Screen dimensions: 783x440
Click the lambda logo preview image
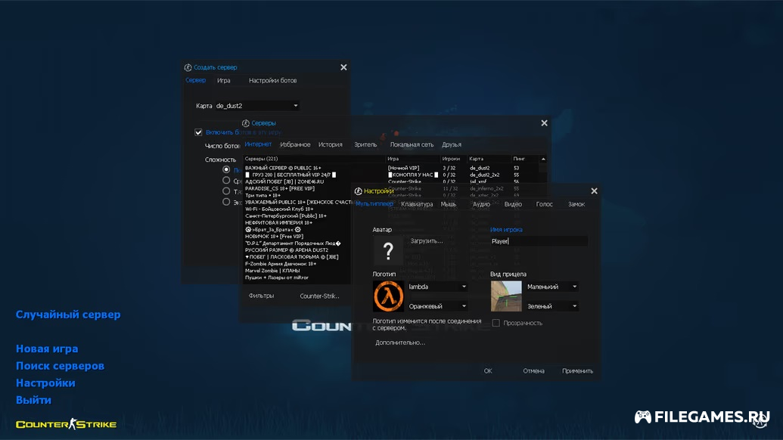tap(388, 296)
